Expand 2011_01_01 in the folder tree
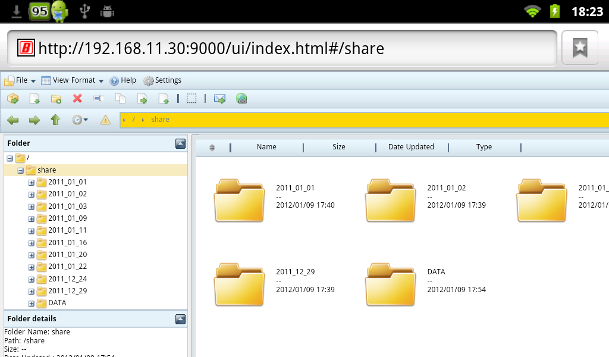 pos(32,183)
